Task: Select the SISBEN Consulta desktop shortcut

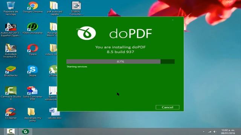Action: point(76,8)
